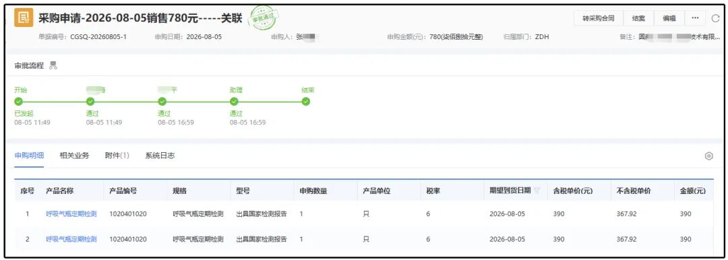
Task: Click the 转采购合同 button
Action: coord(599,18)
